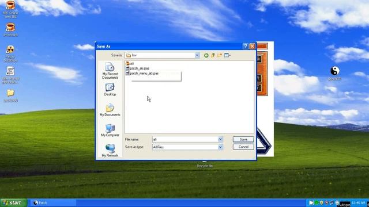369x207 pixels.
Task: Open the radiation-symbol desktop shortcut
Action: click(10, 53)
